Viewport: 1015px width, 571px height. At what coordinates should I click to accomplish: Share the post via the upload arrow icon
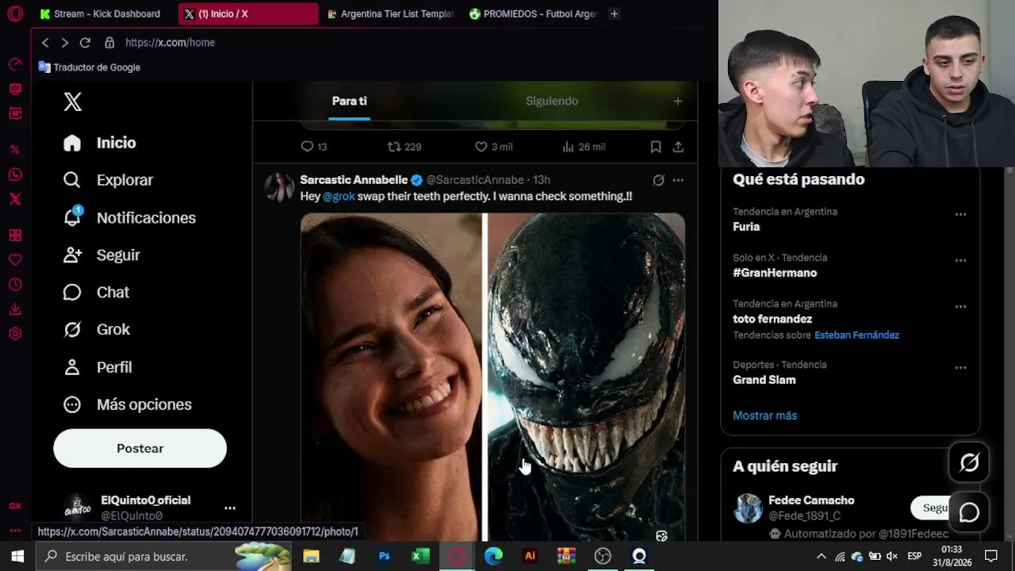click(x=678, y=147)
